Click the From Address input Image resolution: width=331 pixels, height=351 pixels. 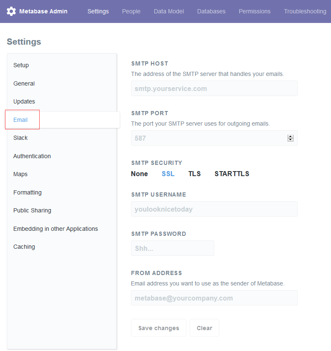tap(214, 298)
